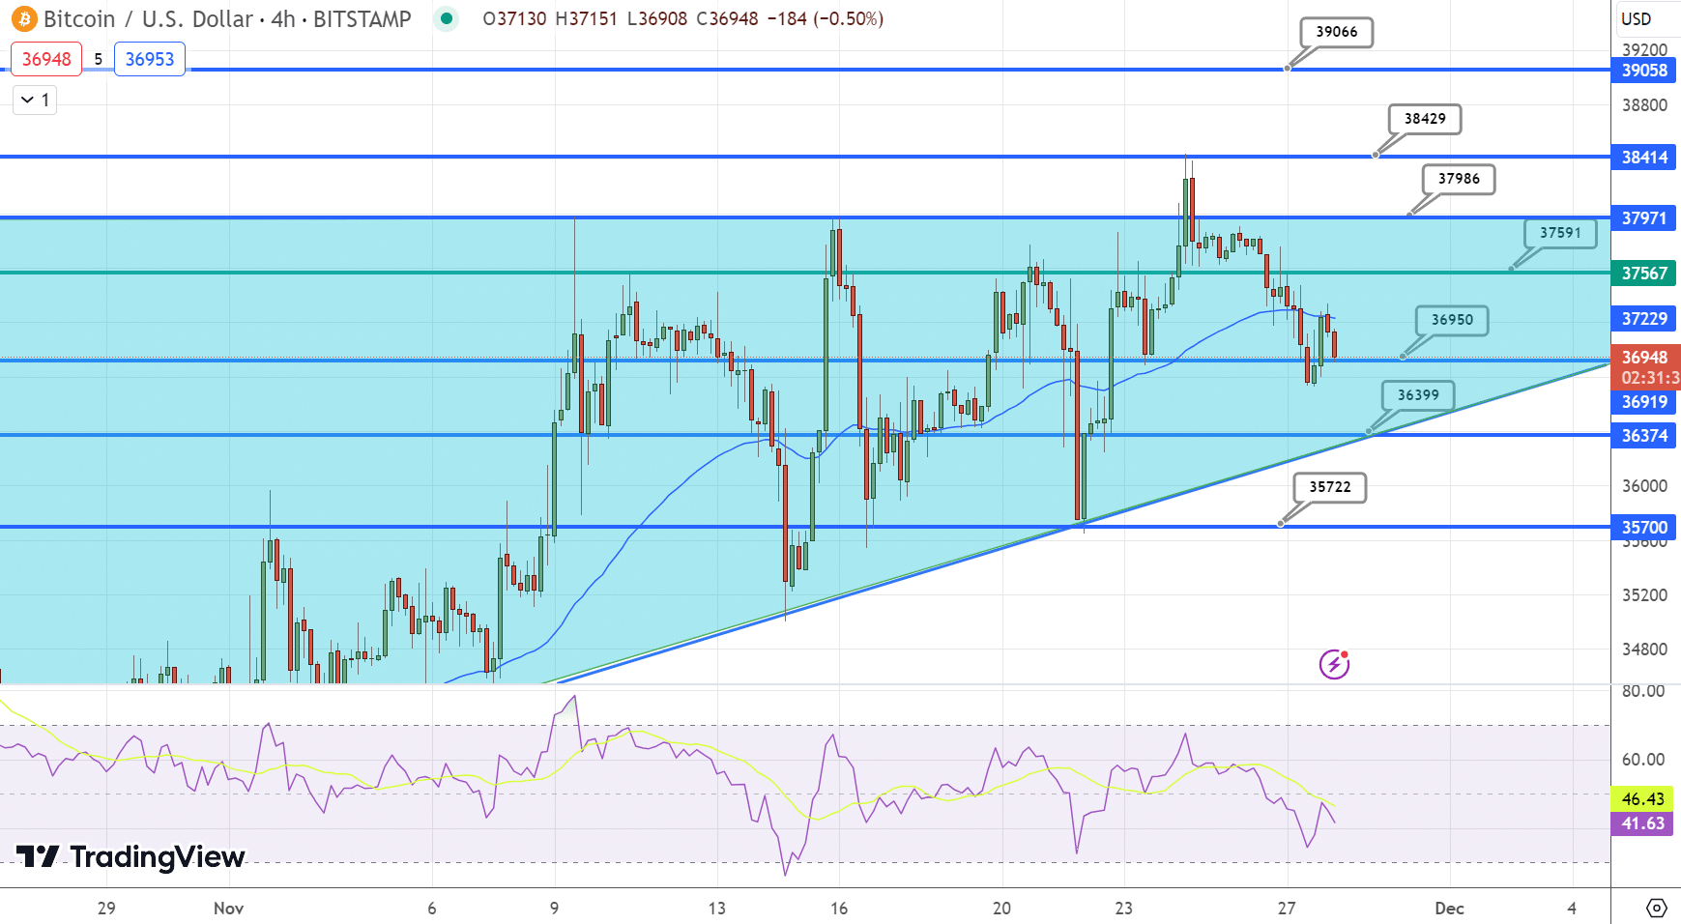This screenshot has height=924, width=1681.
Task: Click the TradingView logo
Action: pyautogui.click(x=130, y=856)
